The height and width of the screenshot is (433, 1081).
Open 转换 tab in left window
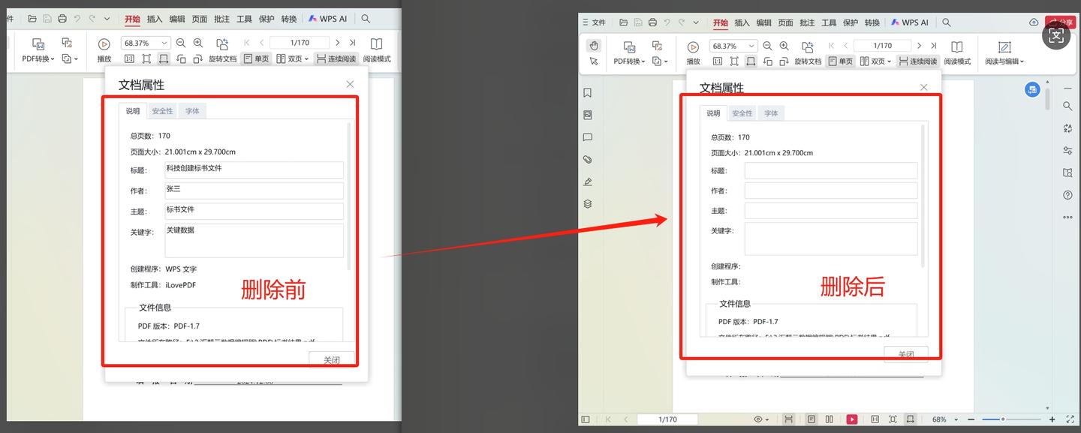click(x=289, y=19)
